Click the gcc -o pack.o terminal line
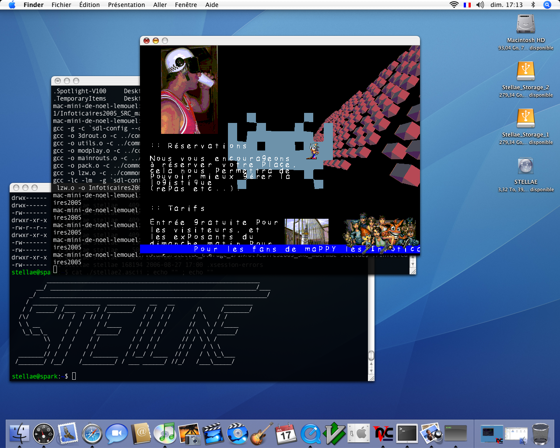 [x=96, y=165]
